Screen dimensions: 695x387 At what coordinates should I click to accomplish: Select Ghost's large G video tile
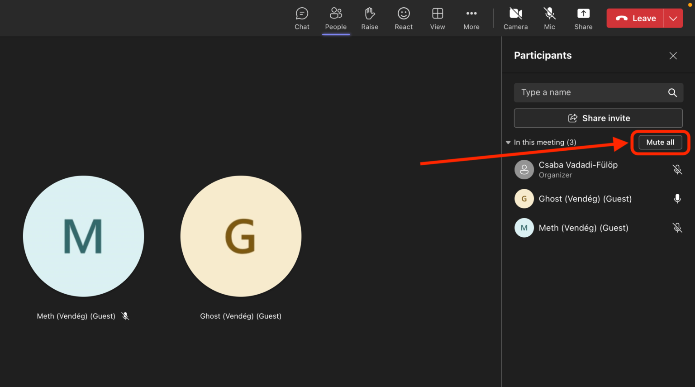(x=241, y=236)
